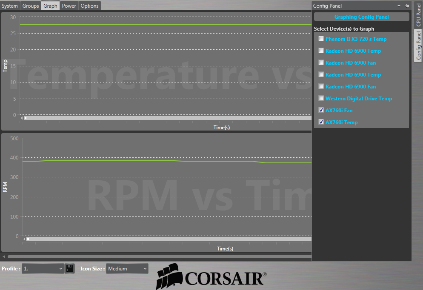Select the Graph tab
Viewport: 423px width, 290px height.
[51, 6]
